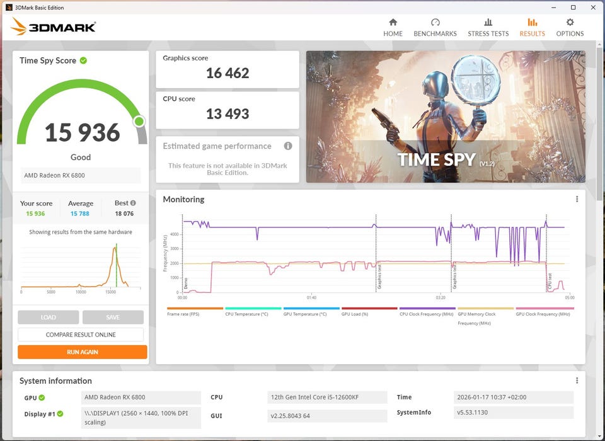Click the CPU test marker in chart
Image resolution: width=605 pixels, height=441 pixels.
550,282
